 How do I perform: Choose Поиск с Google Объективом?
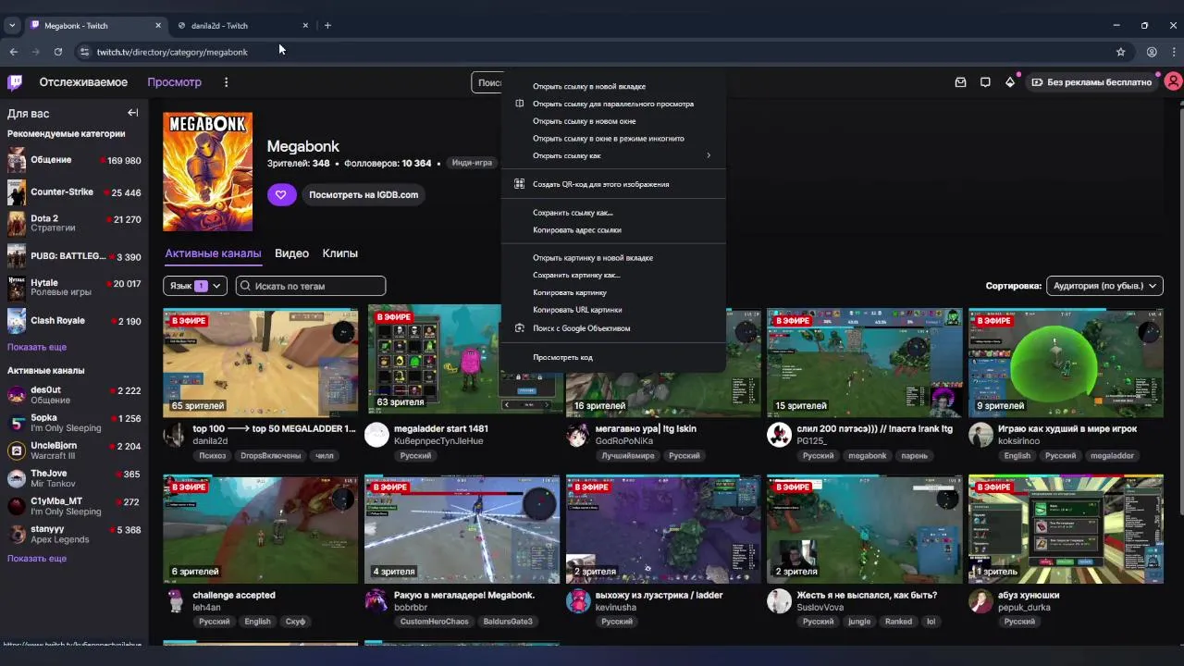tap(613, 327)
